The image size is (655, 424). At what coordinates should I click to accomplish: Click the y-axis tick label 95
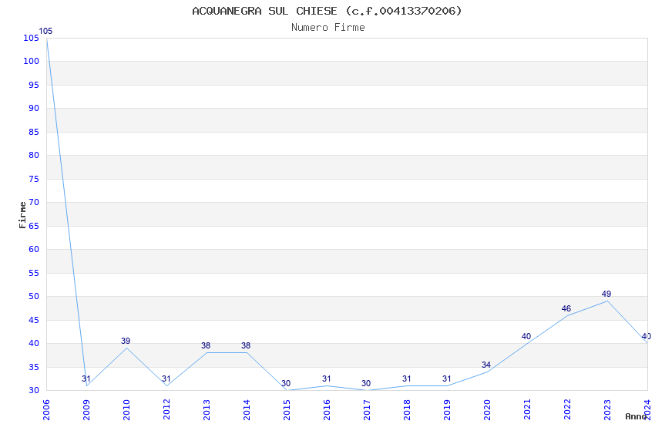coord(34,85)
